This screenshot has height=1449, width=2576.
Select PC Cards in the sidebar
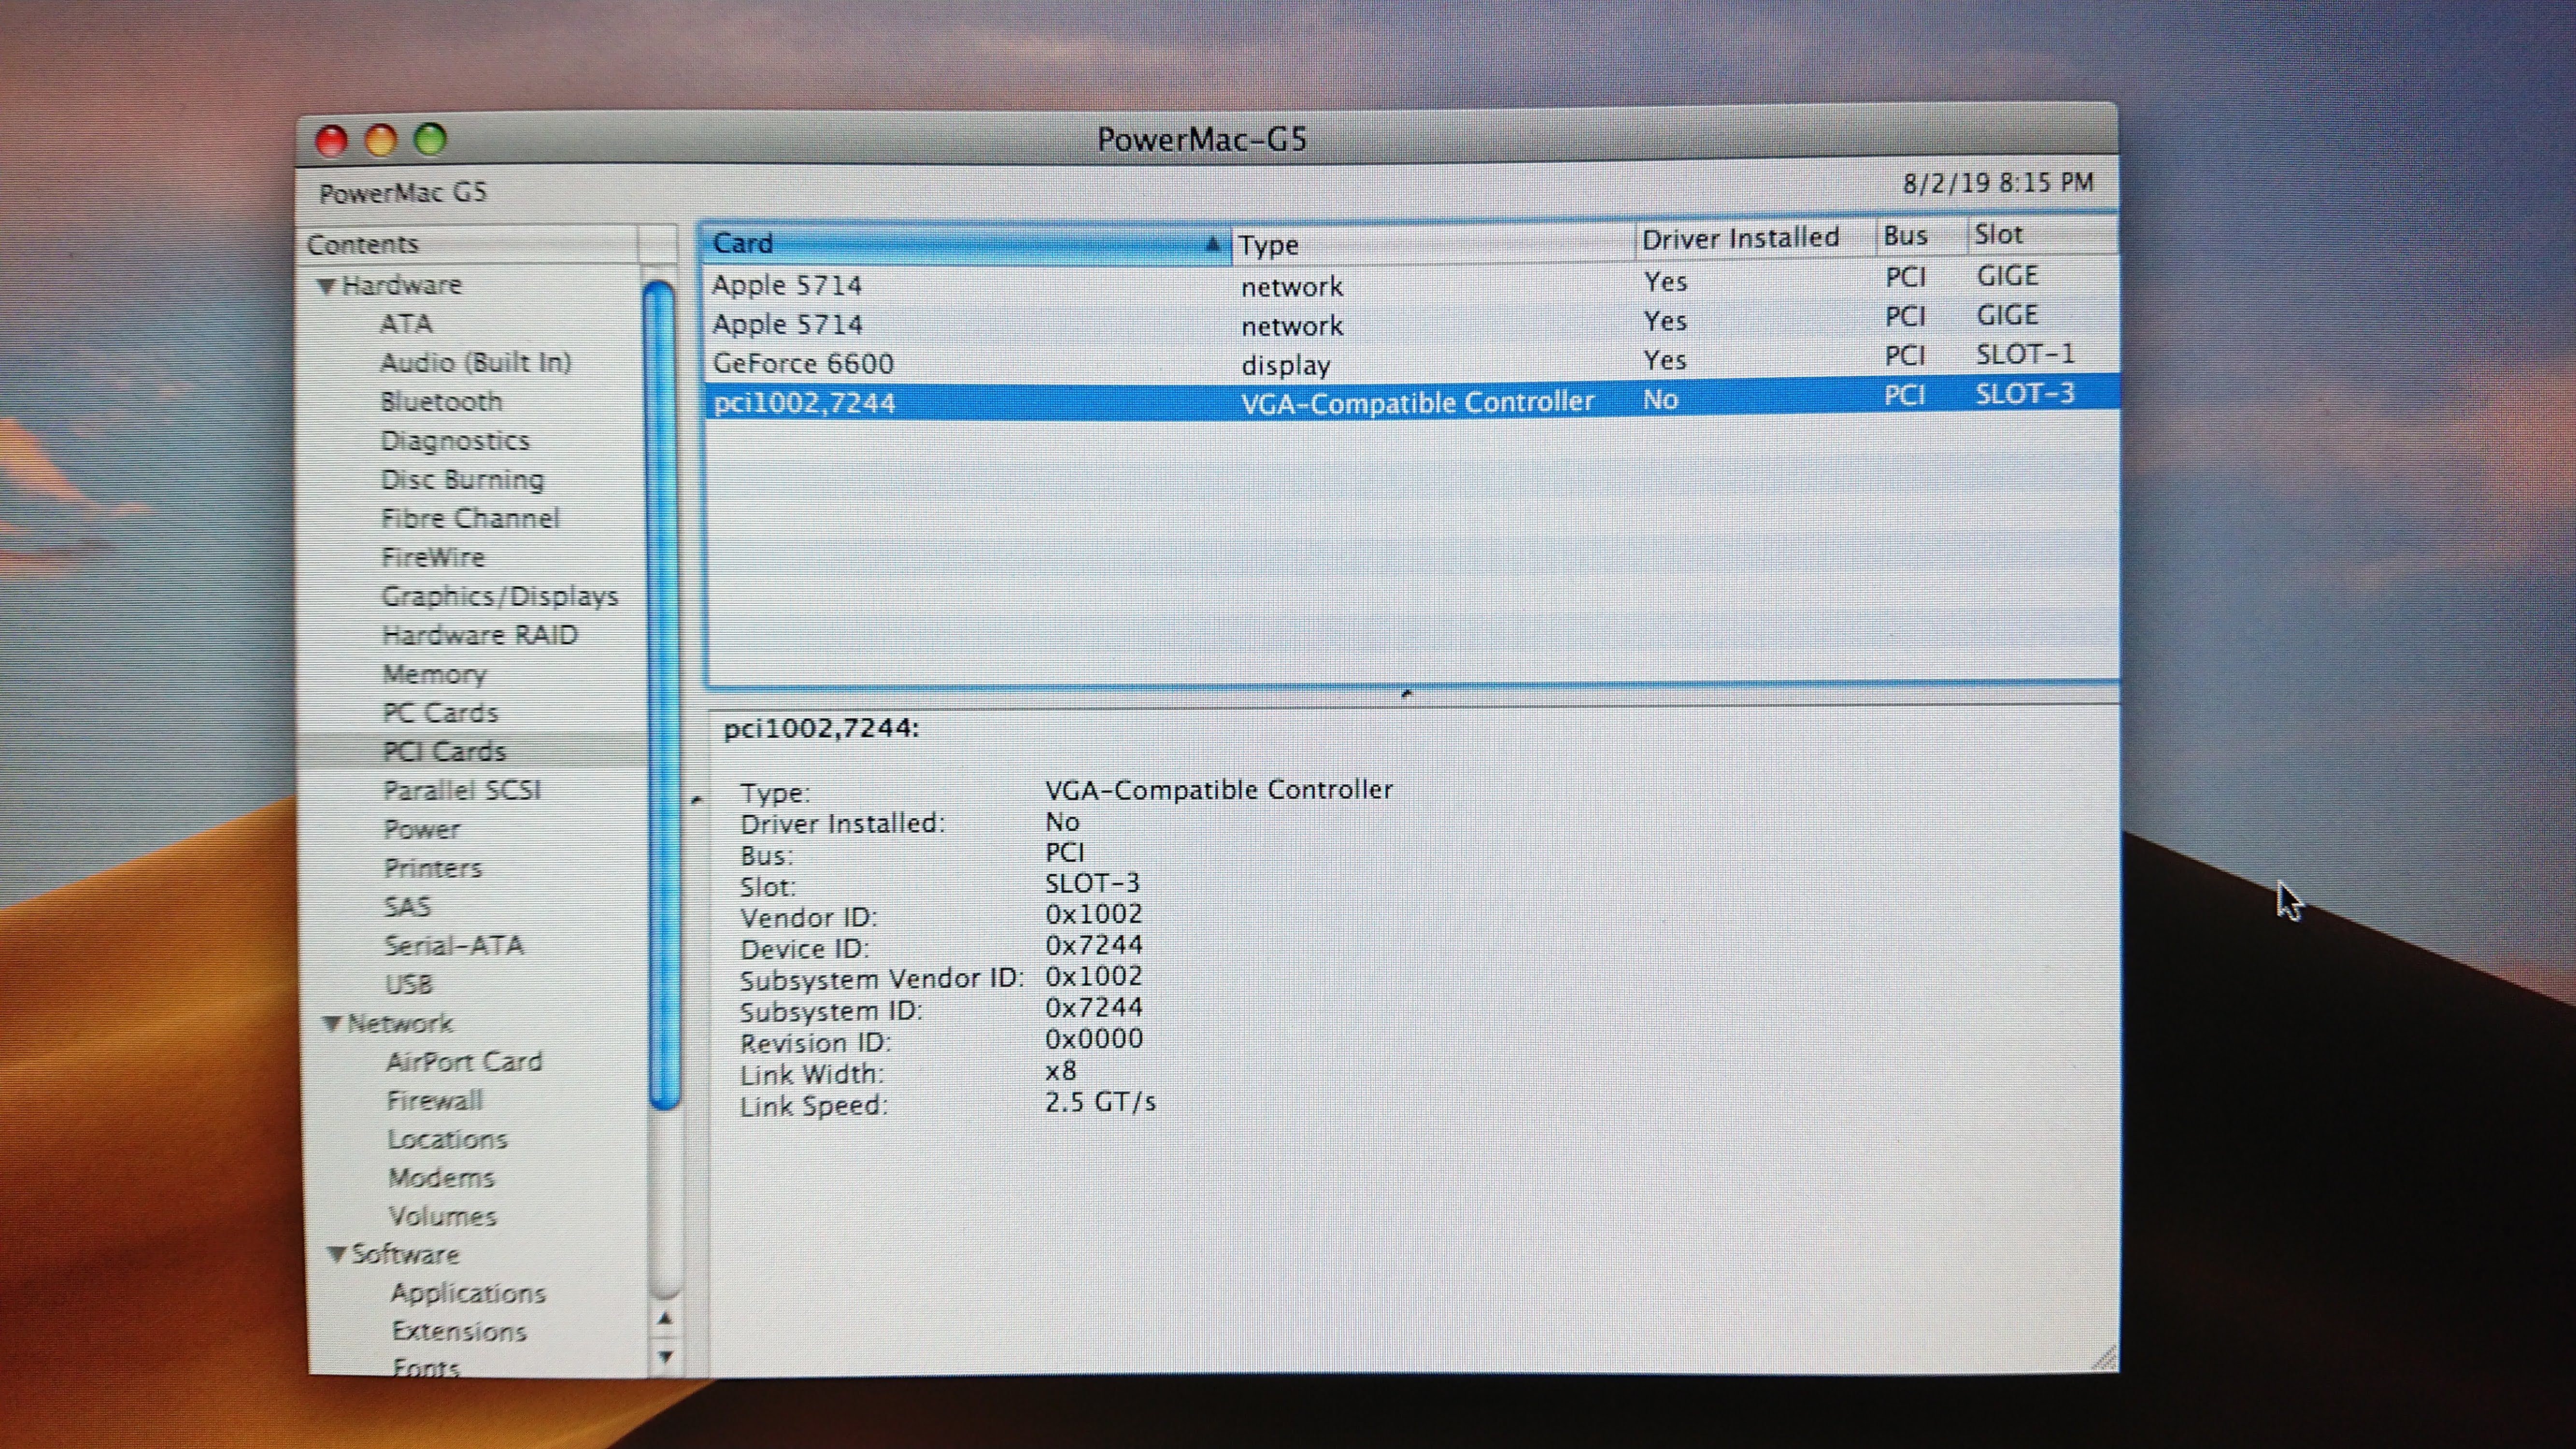tap(441, 713)
